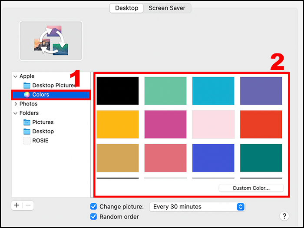Select the Colors rainbow wheel icon
The image size is (304, 228).
27,95
